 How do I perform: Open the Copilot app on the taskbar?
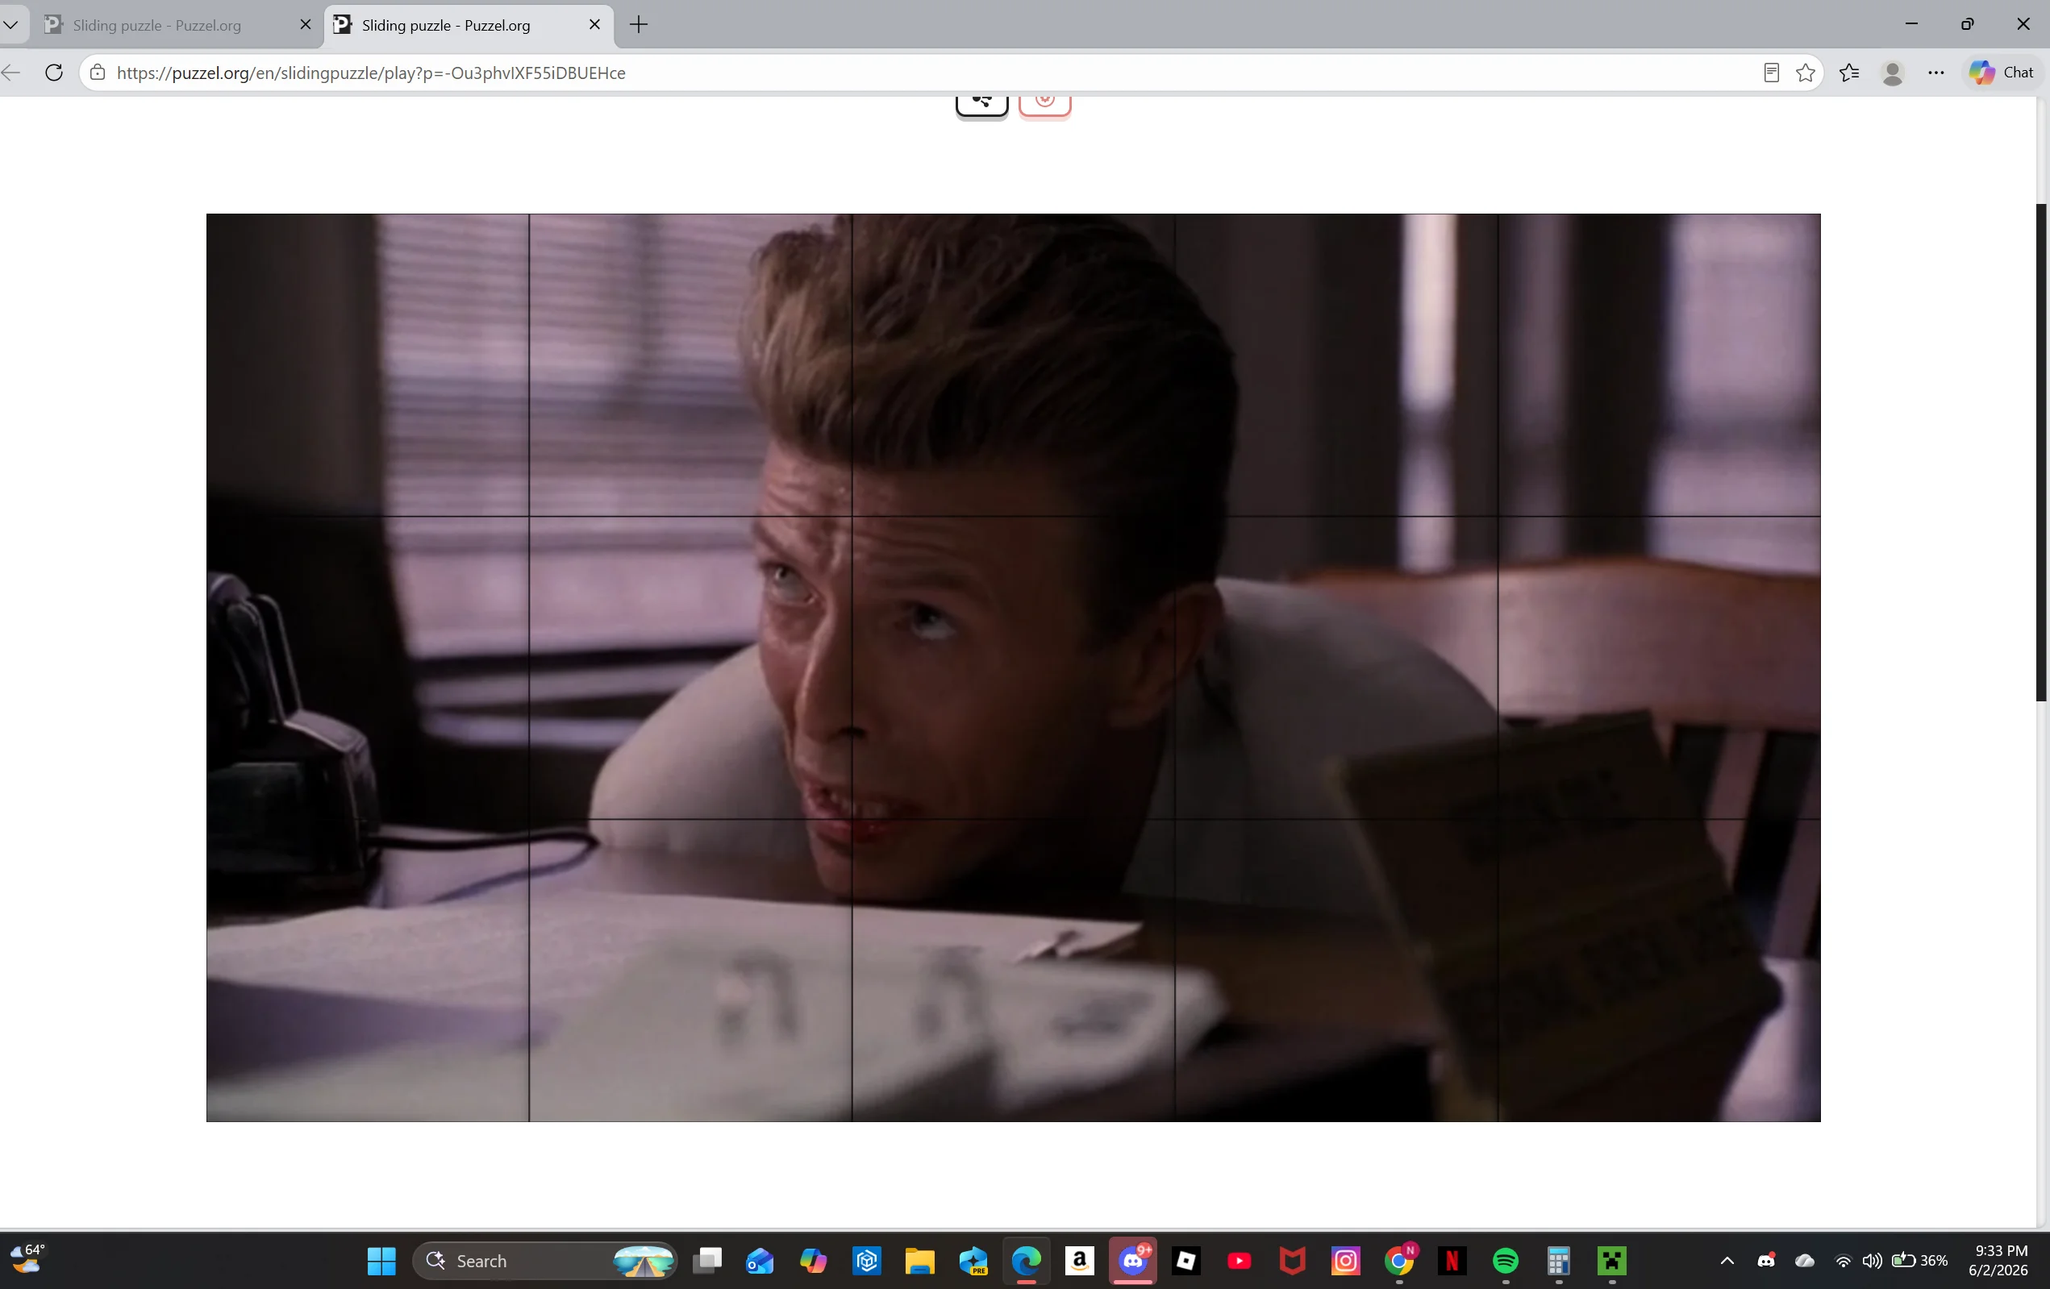[813, 1261]
